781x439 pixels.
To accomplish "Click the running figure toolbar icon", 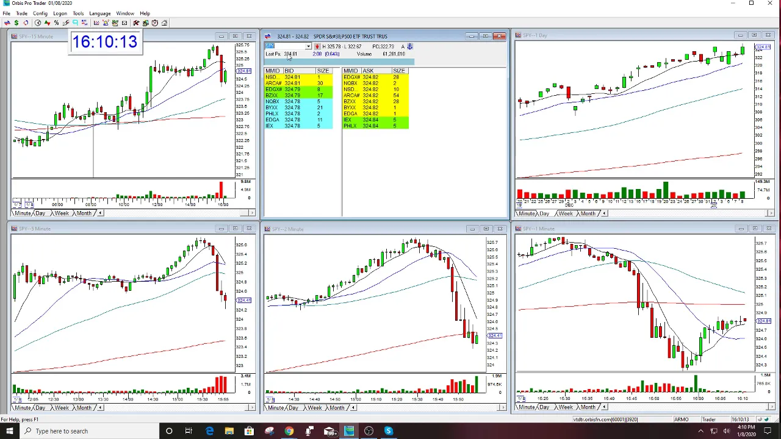I will tap(66, 23).
